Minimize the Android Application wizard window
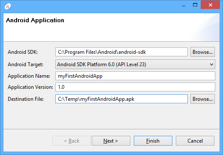This screenshot has height=155, width=223. tap(184, 5)
